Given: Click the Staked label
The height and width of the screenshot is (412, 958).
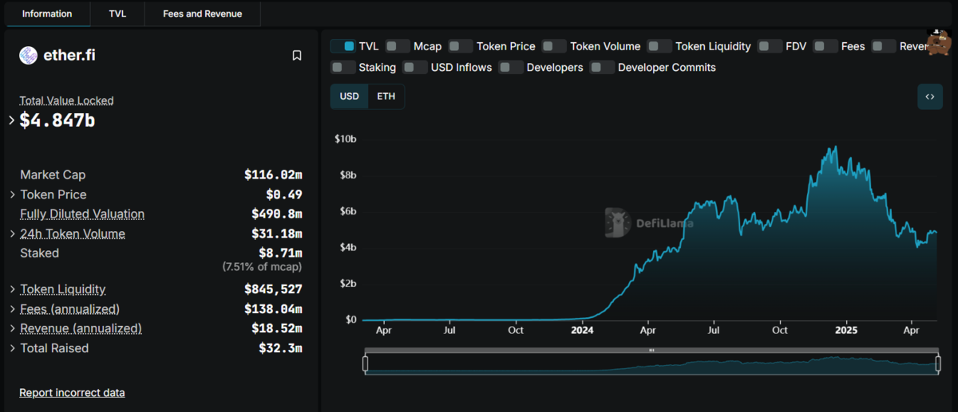Looking at the screenshot, I should coord(39,253).
